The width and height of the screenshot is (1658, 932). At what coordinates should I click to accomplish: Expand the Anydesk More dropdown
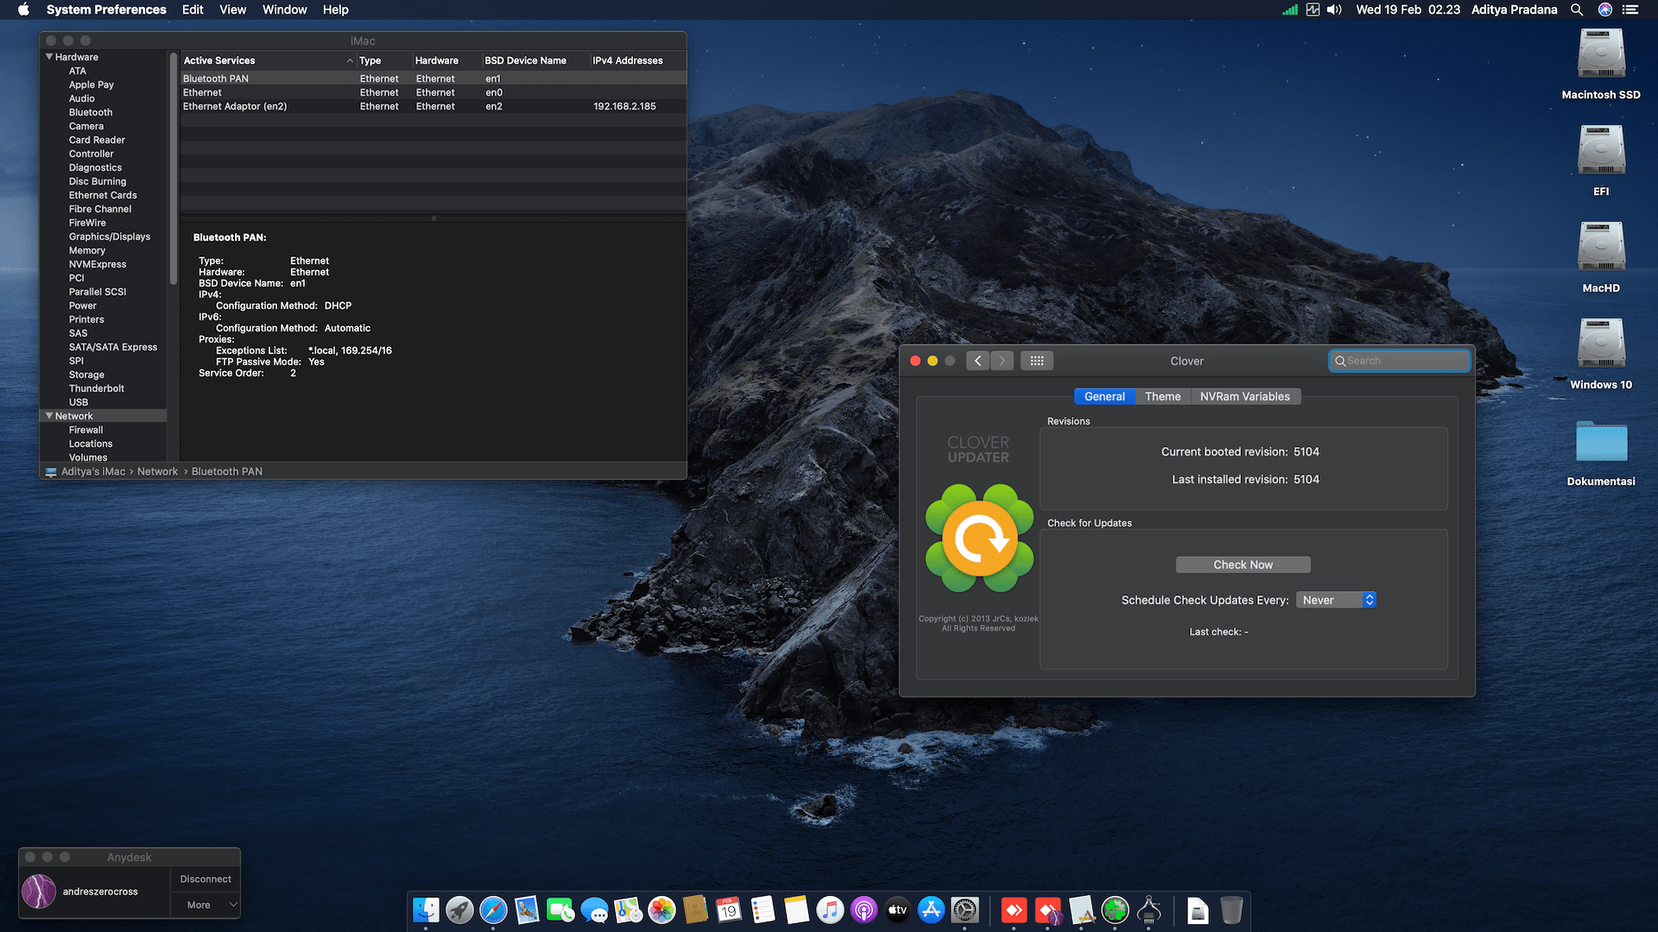[206, 904]
